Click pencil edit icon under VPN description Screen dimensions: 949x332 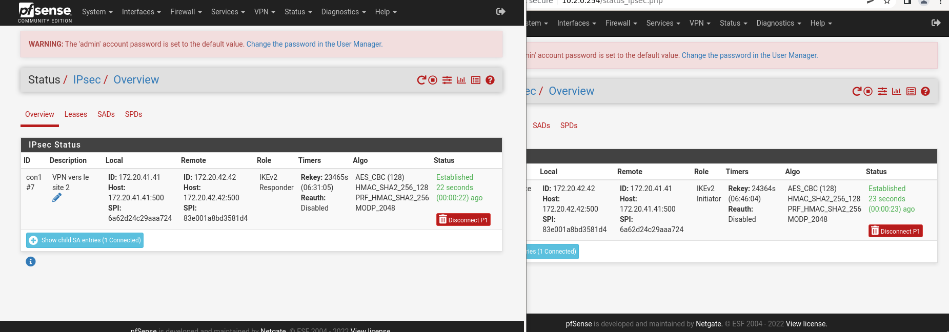pos(57,198)
